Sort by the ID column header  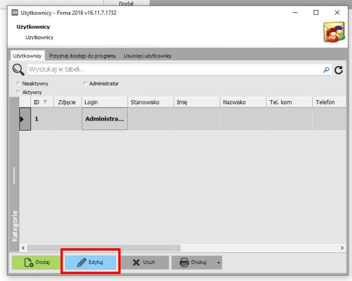click(42, 102)
